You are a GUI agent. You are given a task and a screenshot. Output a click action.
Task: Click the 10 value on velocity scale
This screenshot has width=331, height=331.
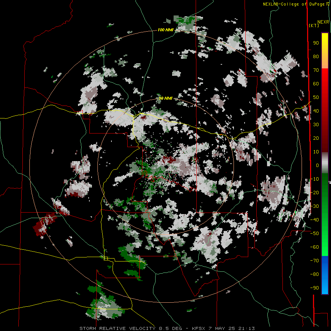coord(316,152)
